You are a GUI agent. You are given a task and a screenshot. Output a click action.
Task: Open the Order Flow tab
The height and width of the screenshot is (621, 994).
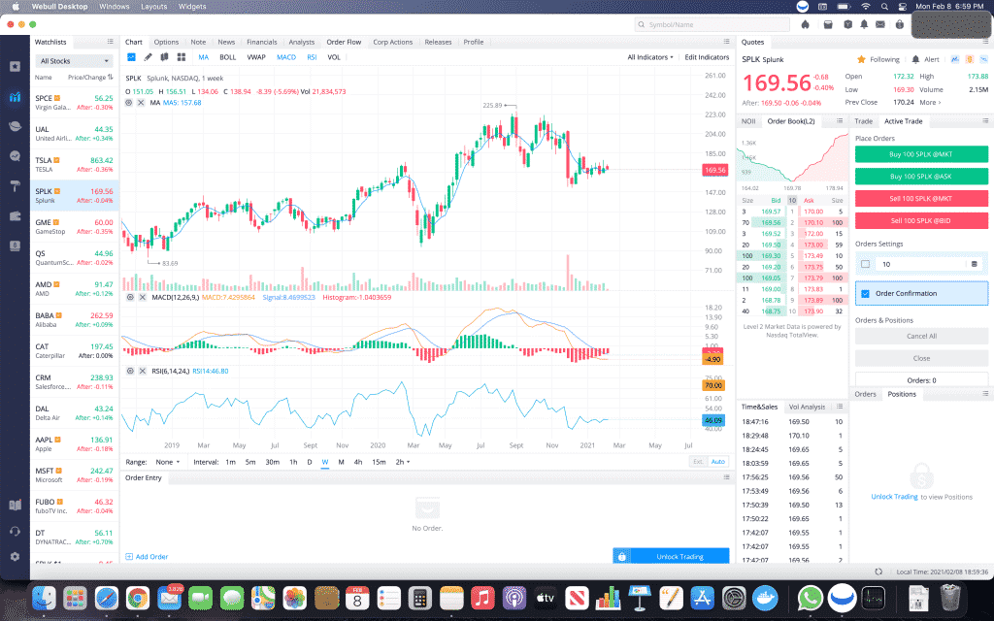pyautogui.click(x=344, y=42)
